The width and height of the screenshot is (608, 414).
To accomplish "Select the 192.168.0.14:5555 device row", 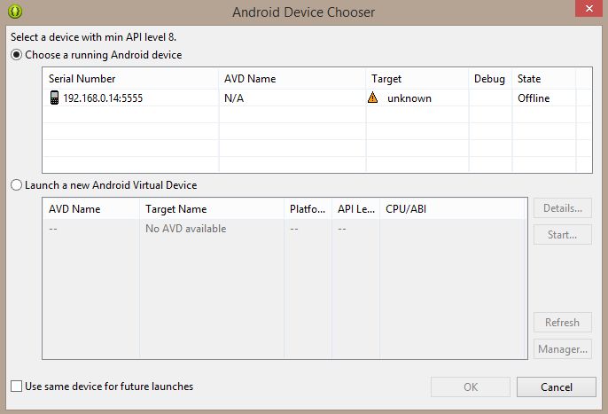I will pos(317,98).
